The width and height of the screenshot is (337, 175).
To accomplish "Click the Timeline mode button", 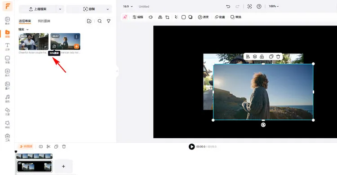I will (x=26, y=146).
